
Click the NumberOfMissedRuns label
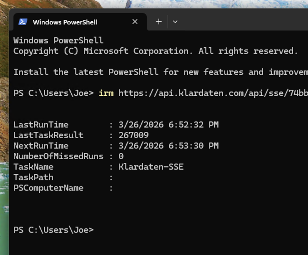(58, 156)
